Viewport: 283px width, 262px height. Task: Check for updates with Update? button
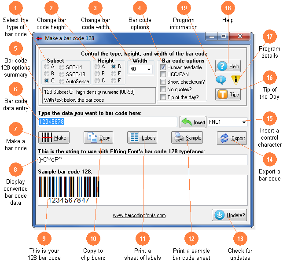[x=229, y=215]
